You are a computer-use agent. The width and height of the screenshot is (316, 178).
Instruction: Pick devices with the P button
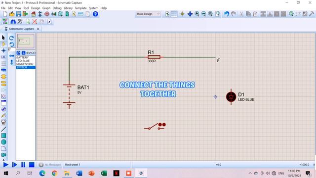pos(18,53)
